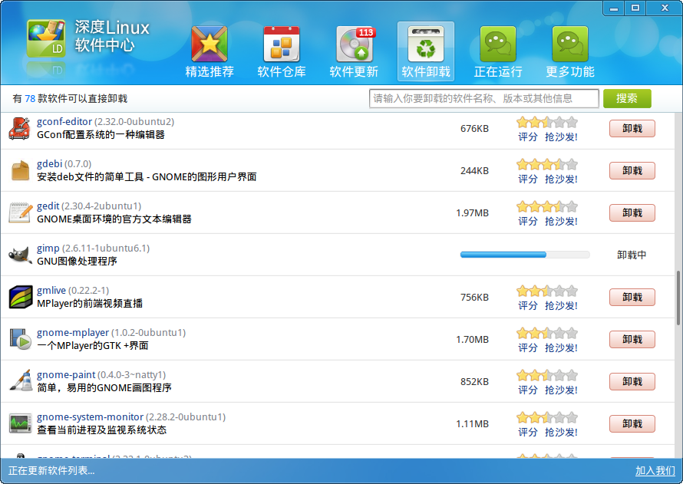Click the star rating for gnome-mplayer
683x484 pixels.
pyautogui.click(x=547, y=334)
